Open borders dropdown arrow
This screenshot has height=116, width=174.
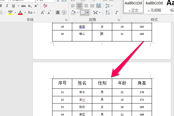(88, 12)
